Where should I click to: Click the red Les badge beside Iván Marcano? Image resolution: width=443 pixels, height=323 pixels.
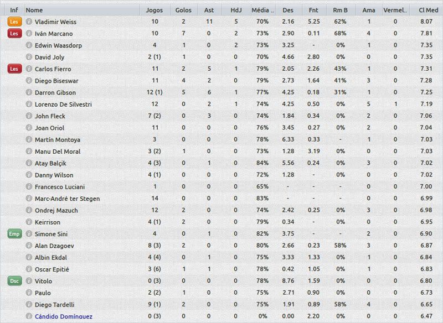click(x=14, y=34)
